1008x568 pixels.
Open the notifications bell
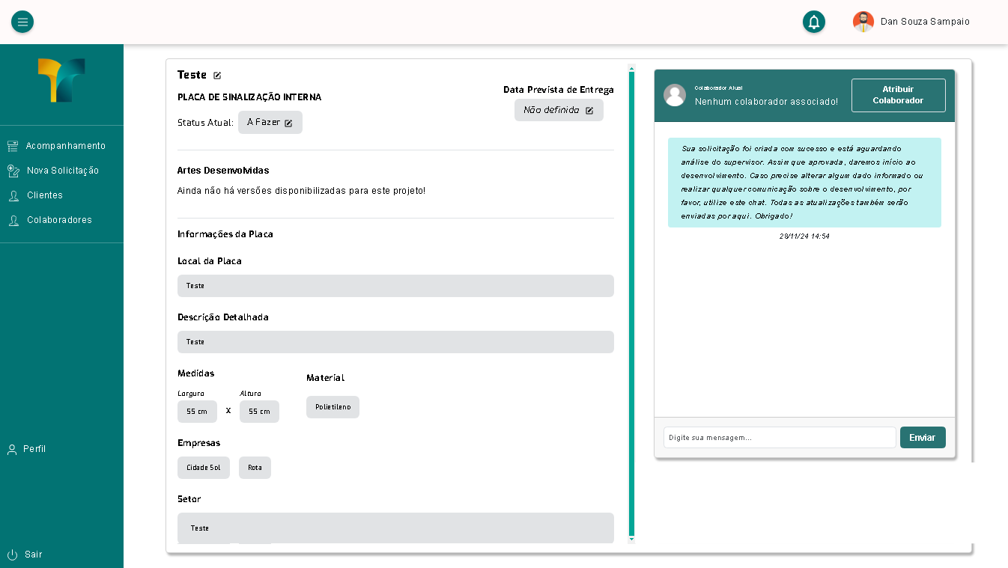pyautogui.click(x=814, y=22)
